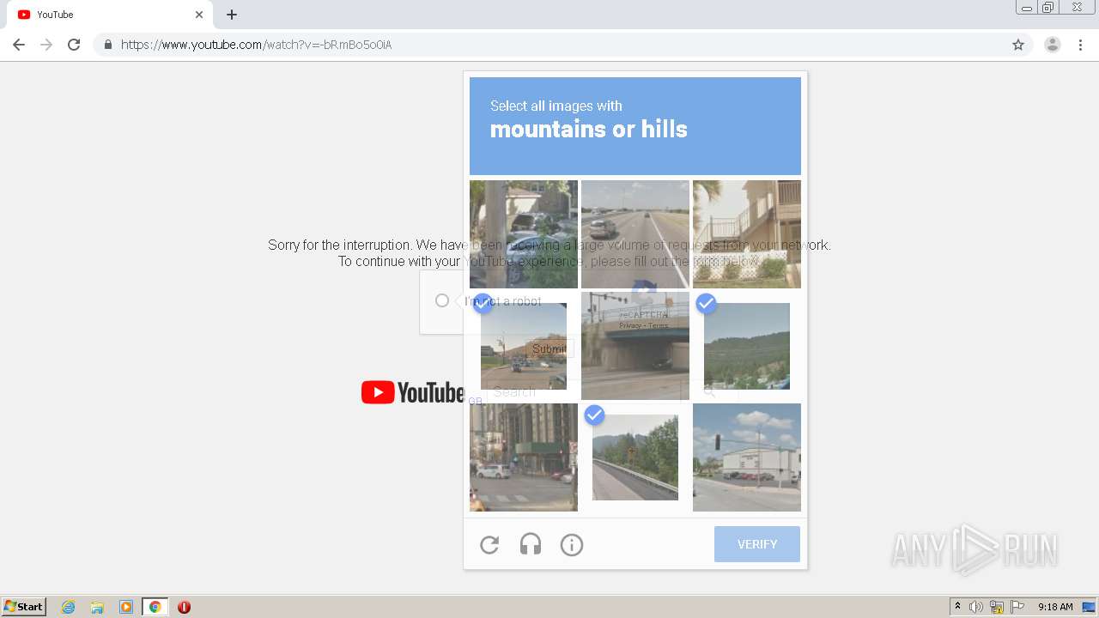Screen dimensions: 1099x618
Task: Open the volume speaker tray icon
Action: (x=976, y=607)
